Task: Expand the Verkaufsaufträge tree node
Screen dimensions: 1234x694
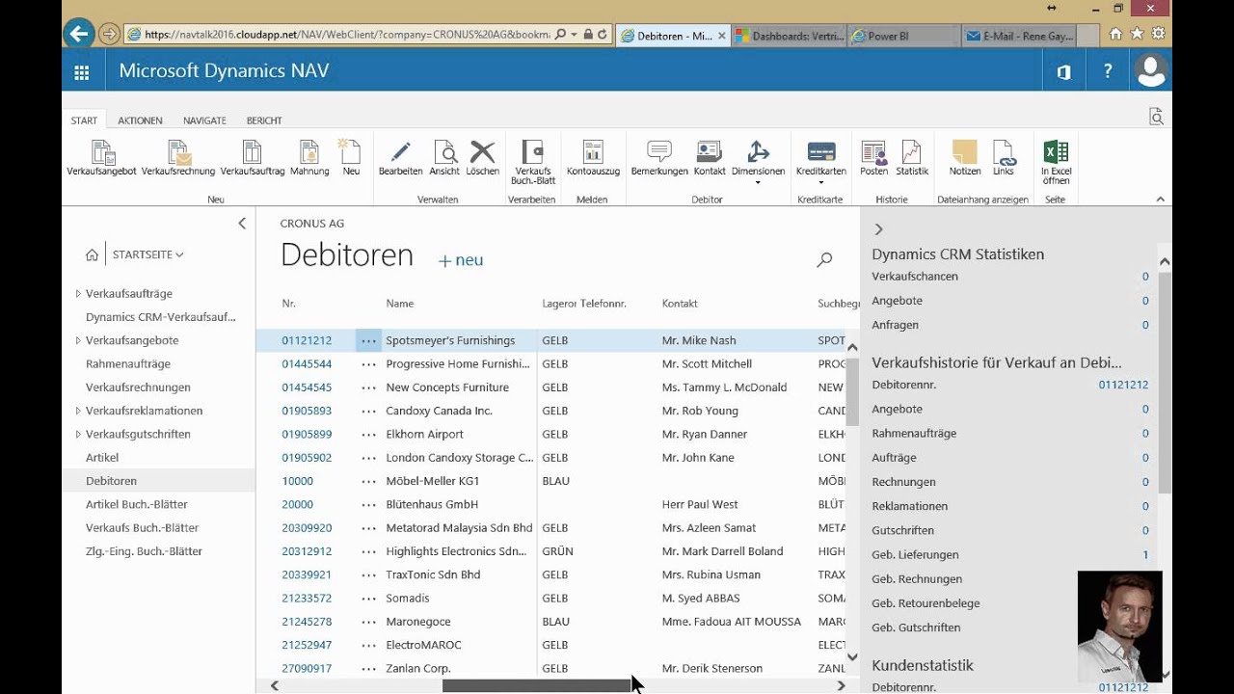Action: 78,293
